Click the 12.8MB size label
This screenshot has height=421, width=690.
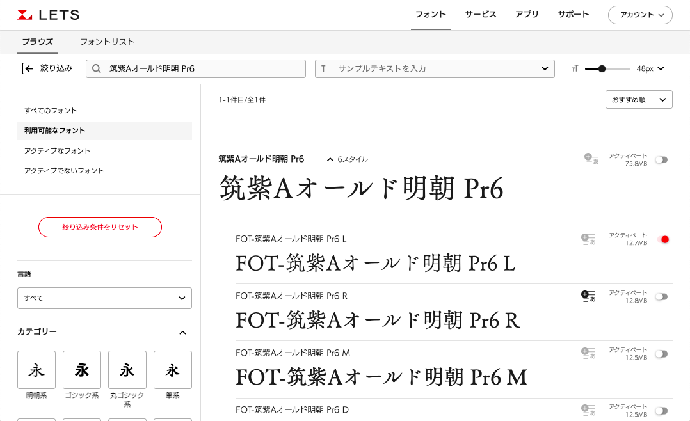tap(636, 301)
